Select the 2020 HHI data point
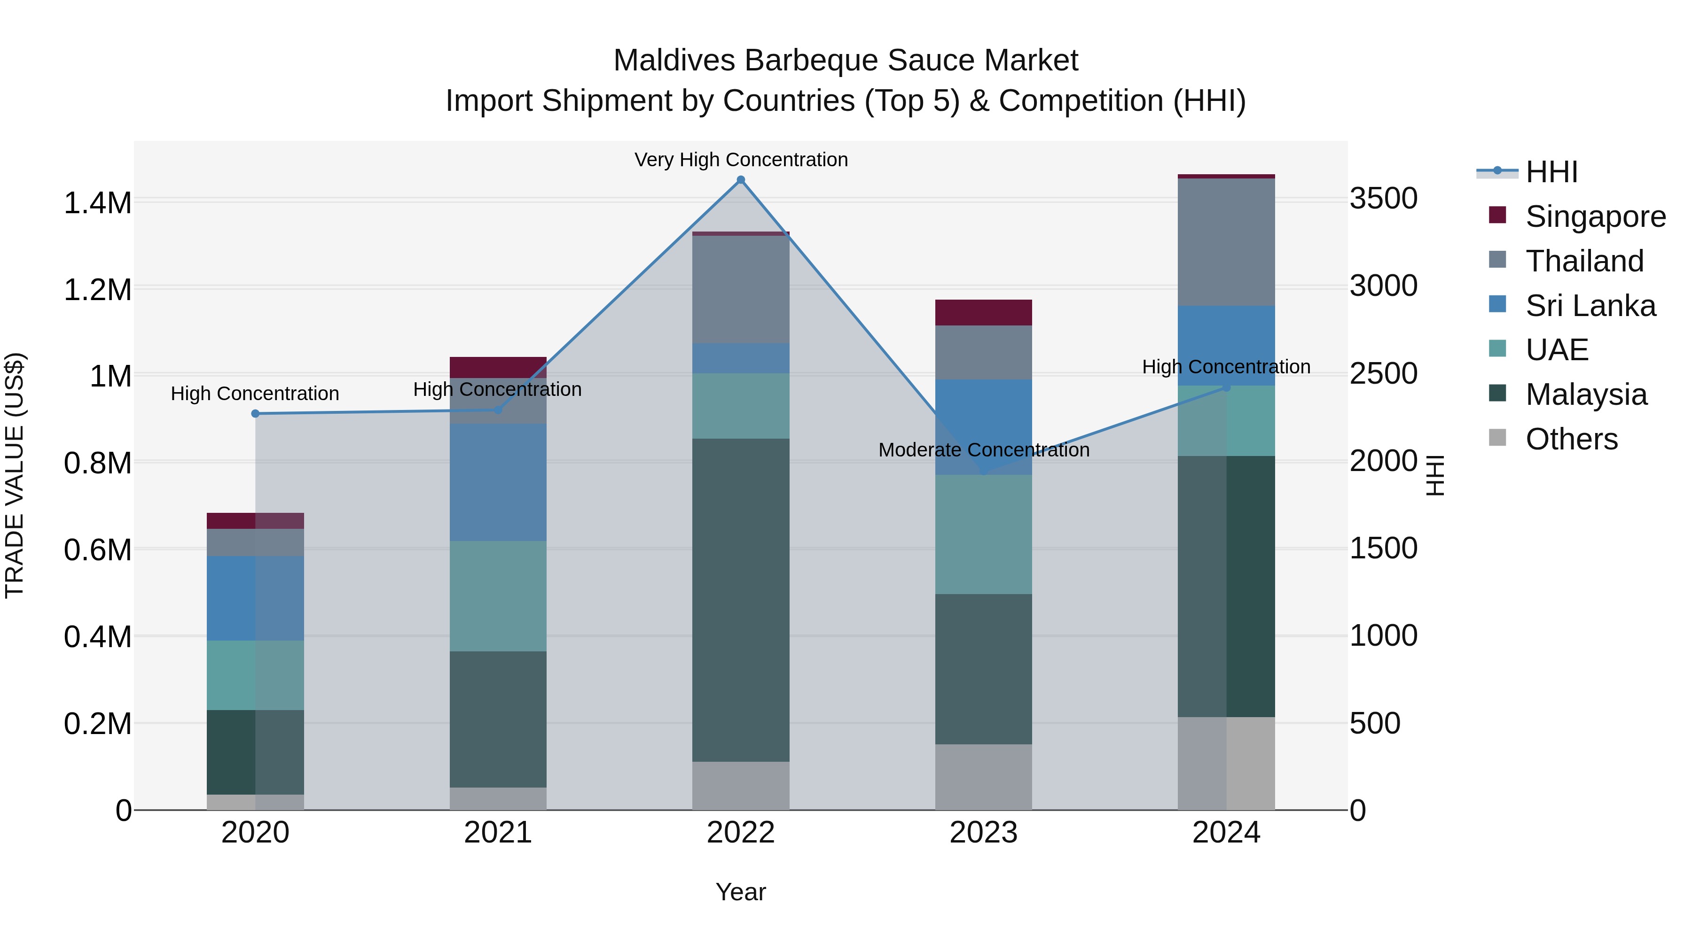The height and width of the screenshot is (951, 1692). [x=256, y=413]
